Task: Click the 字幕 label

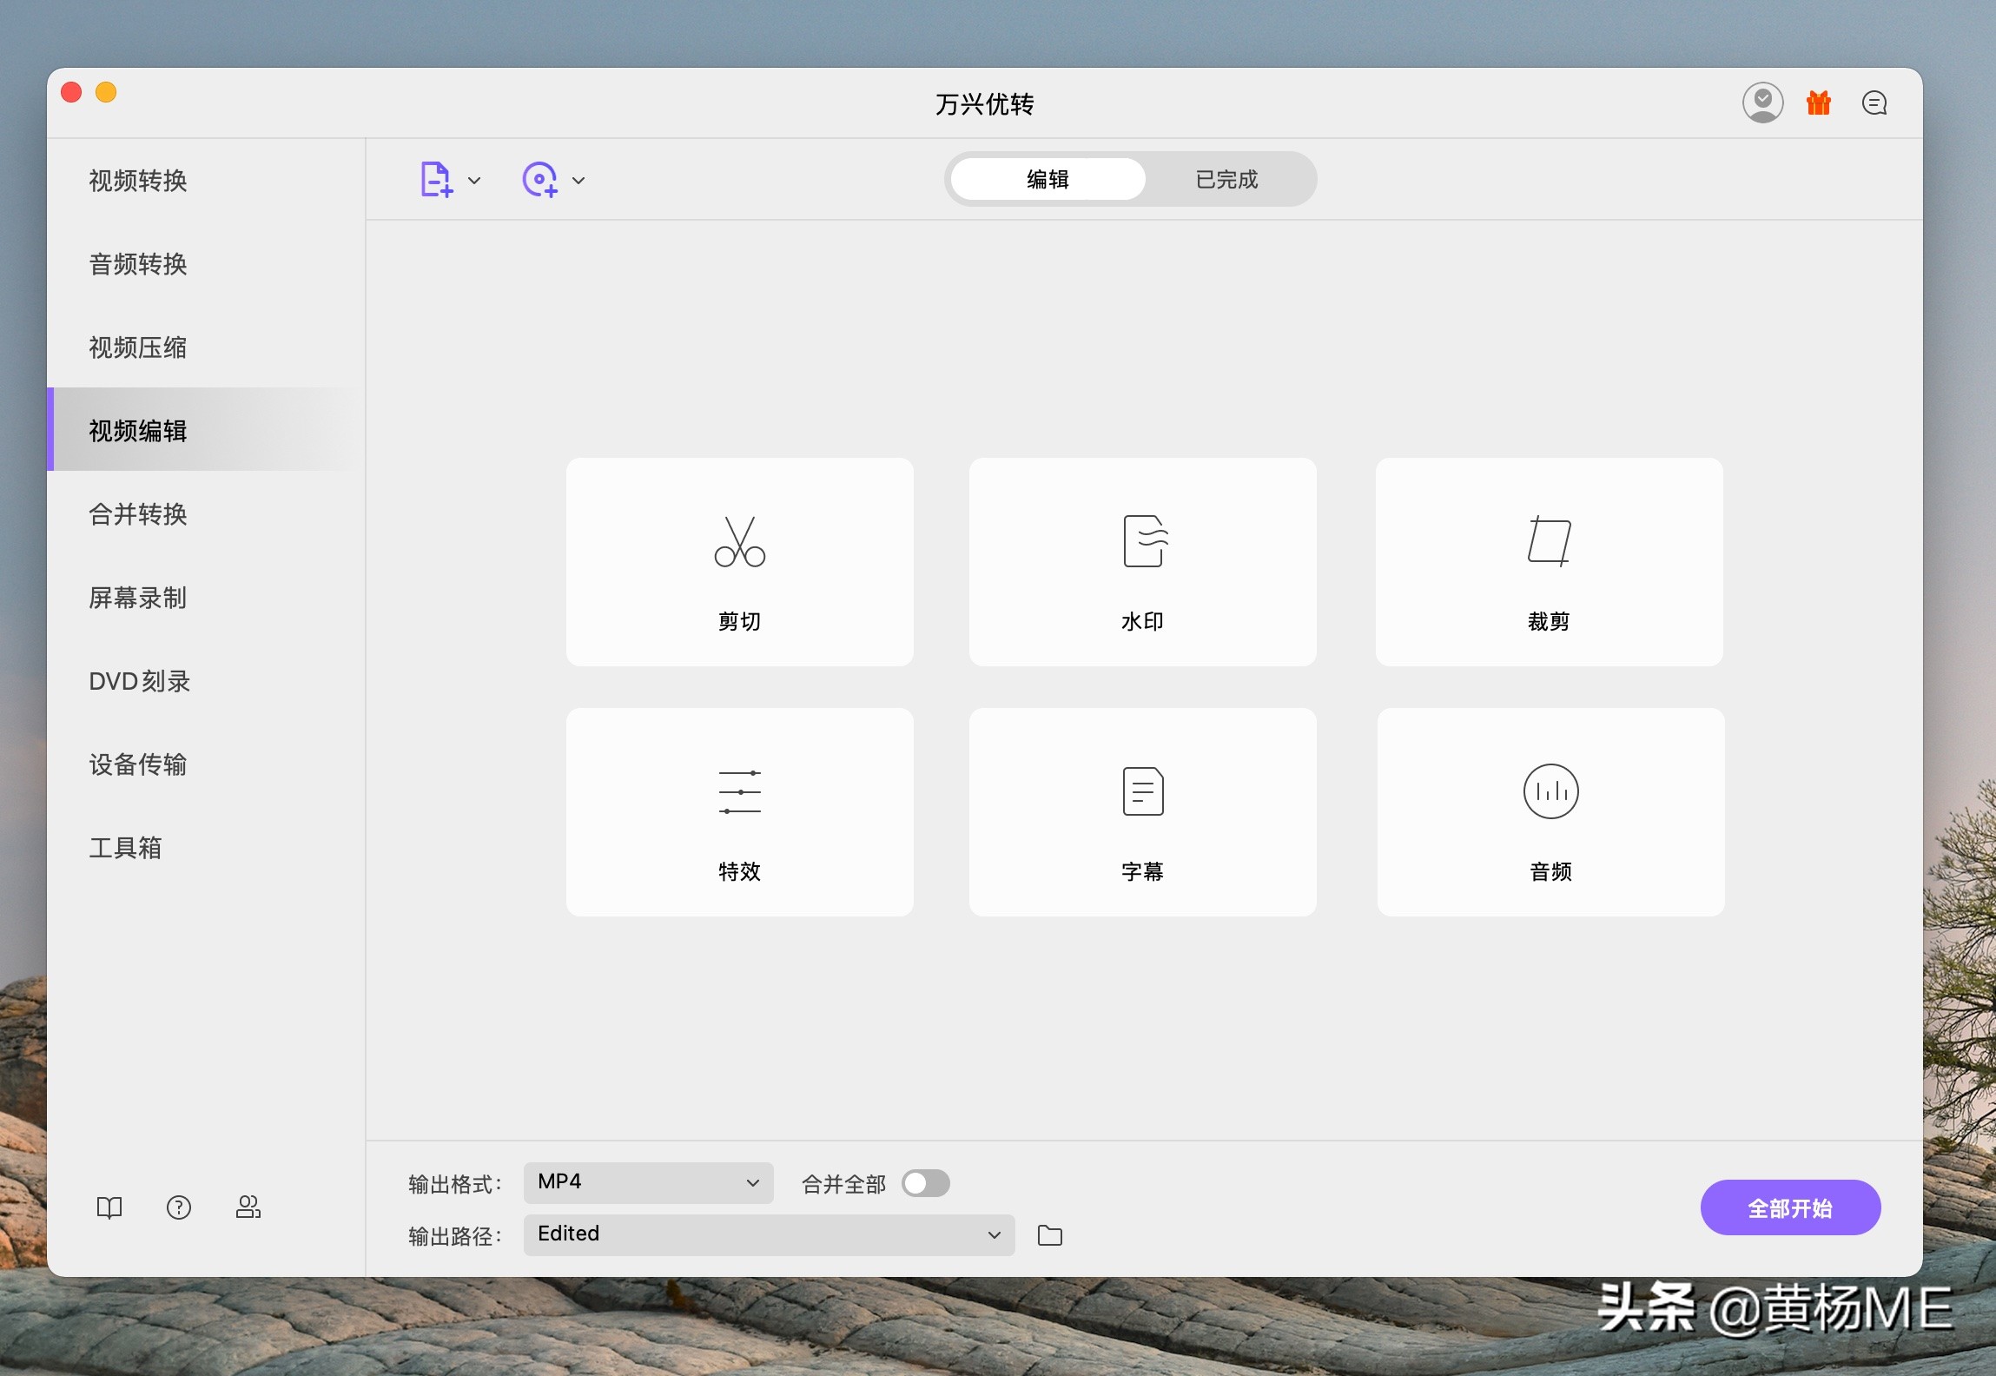Action: coord(1143,872)
